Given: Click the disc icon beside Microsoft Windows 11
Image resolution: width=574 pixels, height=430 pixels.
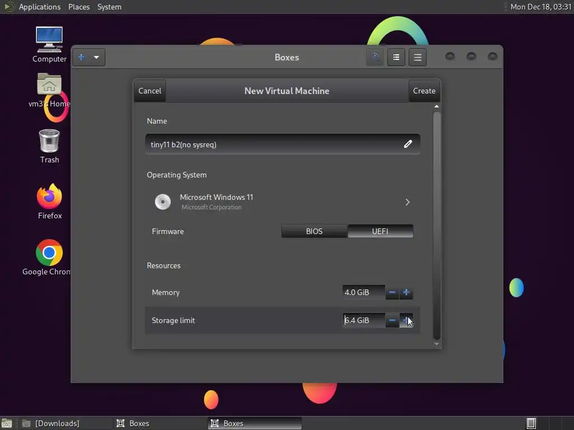Looking at the screenshot, I should pyautogui.click(x=163, y=202).
